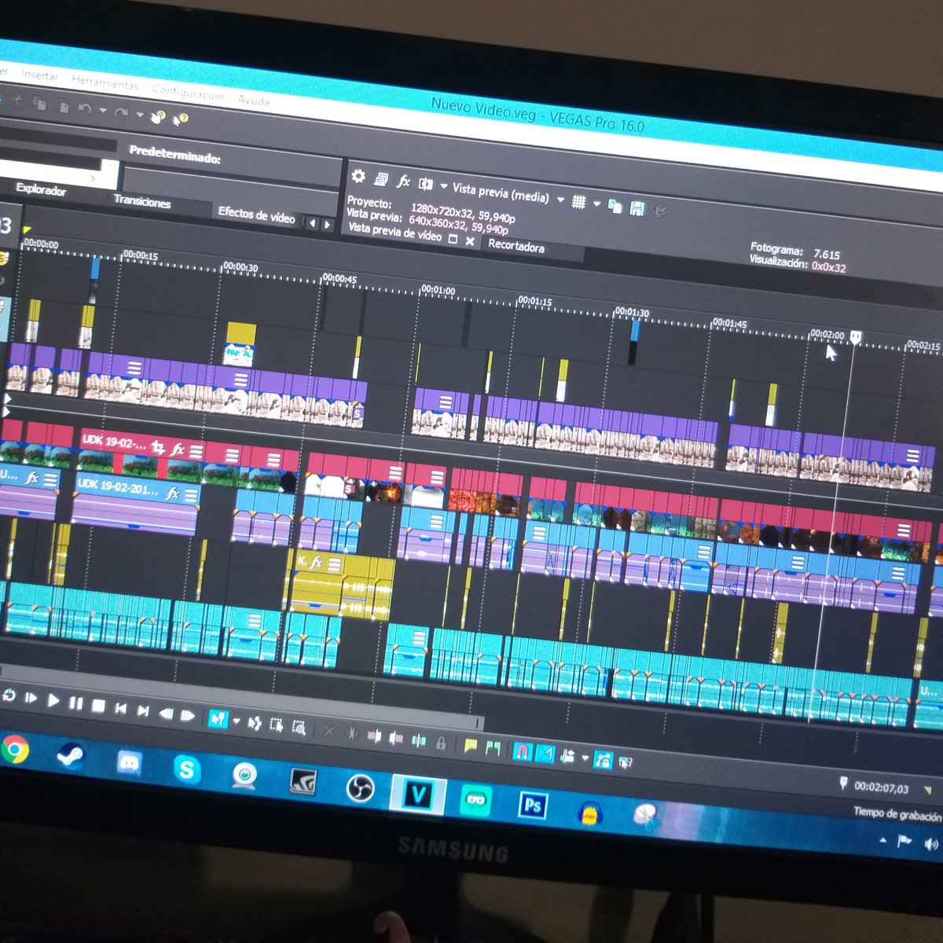Open the Herramientas menu
The height and width of the screenshot is (943, 943).
(105, 83)
